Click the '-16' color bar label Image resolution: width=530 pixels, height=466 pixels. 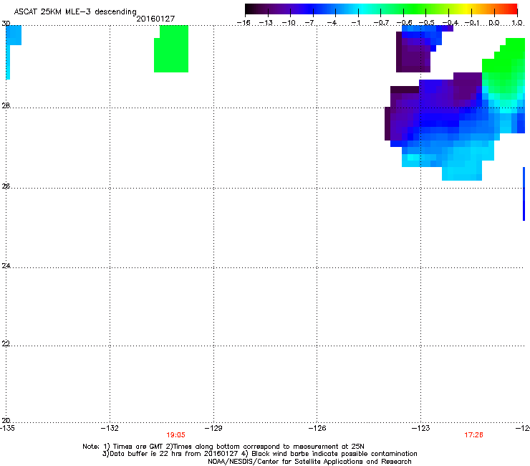244,23
